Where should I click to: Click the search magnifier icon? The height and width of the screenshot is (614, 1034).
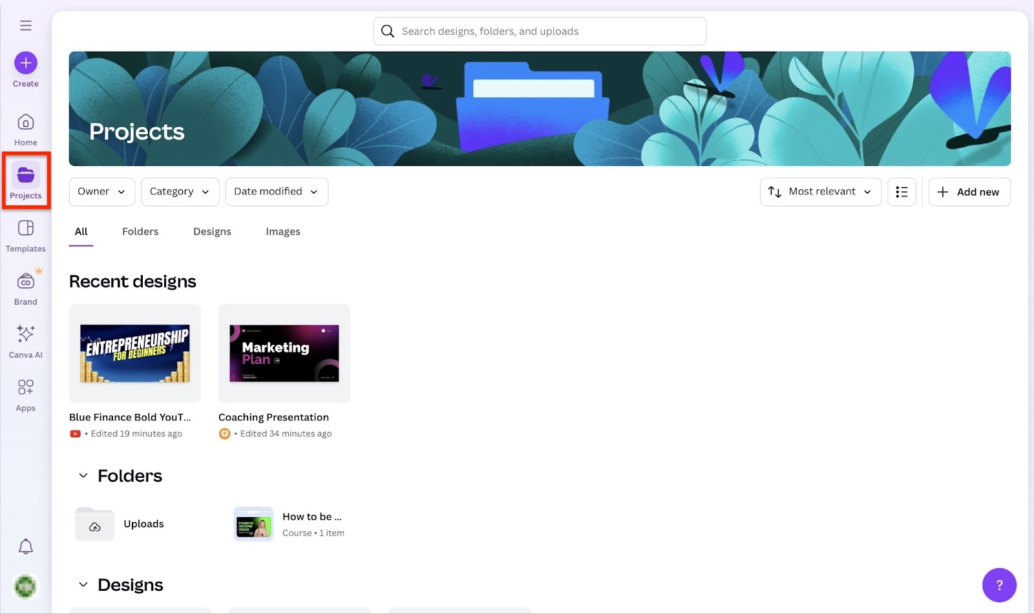tap(388, 31)
